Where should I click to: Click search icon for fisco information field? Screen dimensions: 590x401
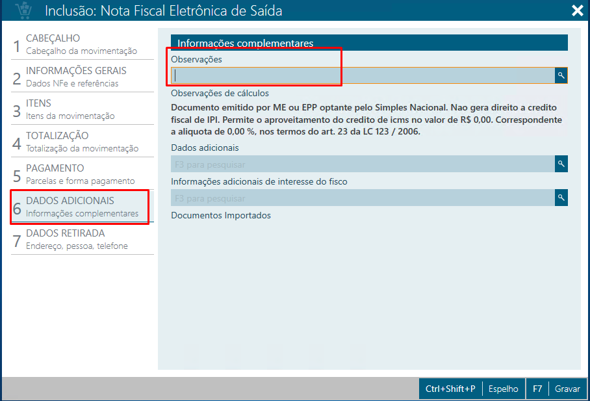[561, 198]
